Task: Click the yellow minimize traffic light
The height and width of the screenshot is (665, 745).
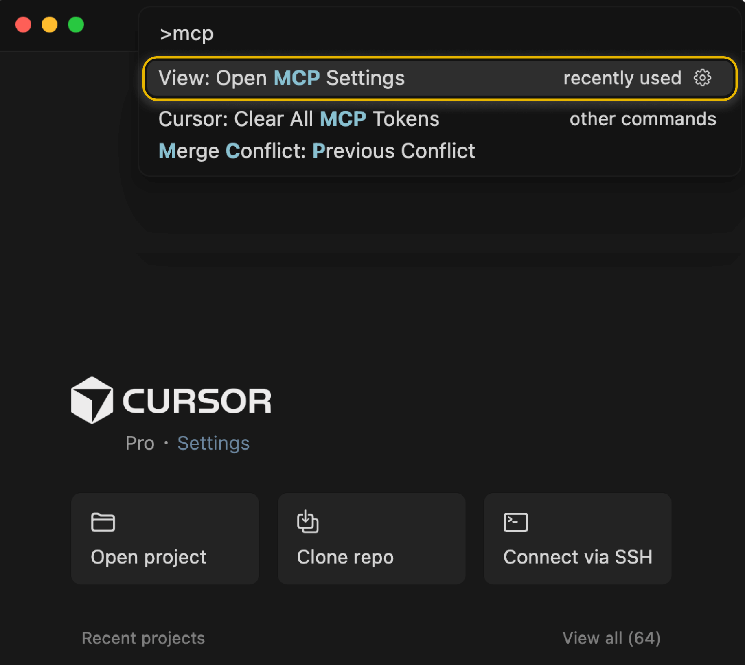Action: 49,25
